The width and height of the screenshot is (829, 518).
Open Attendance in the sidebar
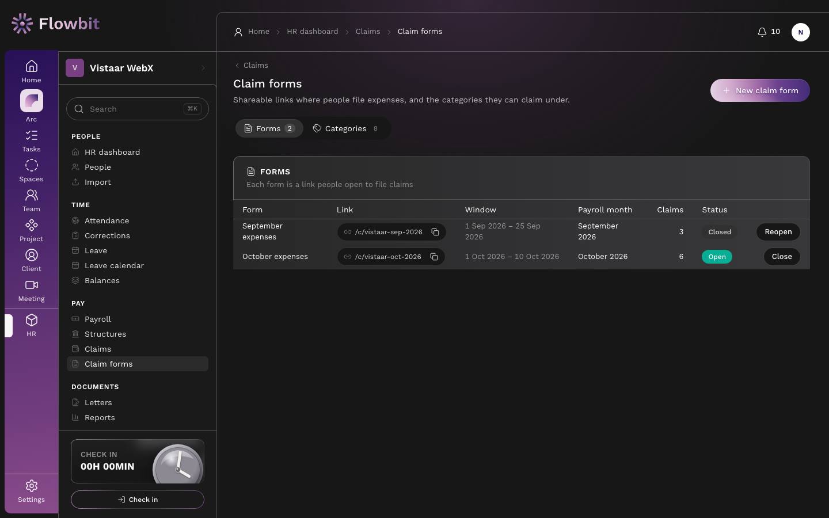point(137,220)
